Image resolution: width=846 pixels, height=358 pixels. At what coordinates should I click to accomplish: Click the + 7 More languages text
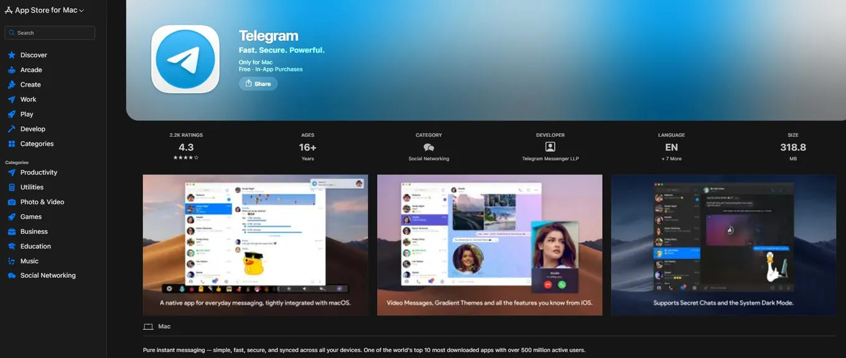pyautogui.click(x=671, y=159)
